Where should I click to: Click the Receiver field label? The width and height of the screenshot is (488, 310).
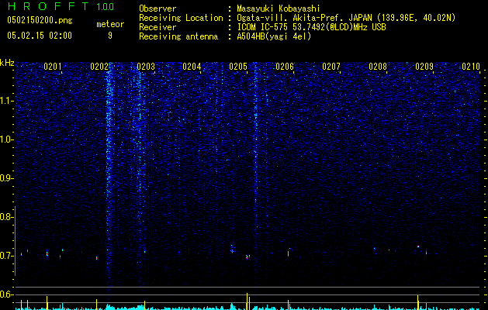[x=157, y=27]
